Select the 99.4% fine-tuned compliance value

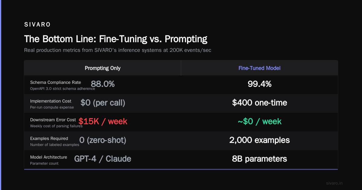[259, 84]
